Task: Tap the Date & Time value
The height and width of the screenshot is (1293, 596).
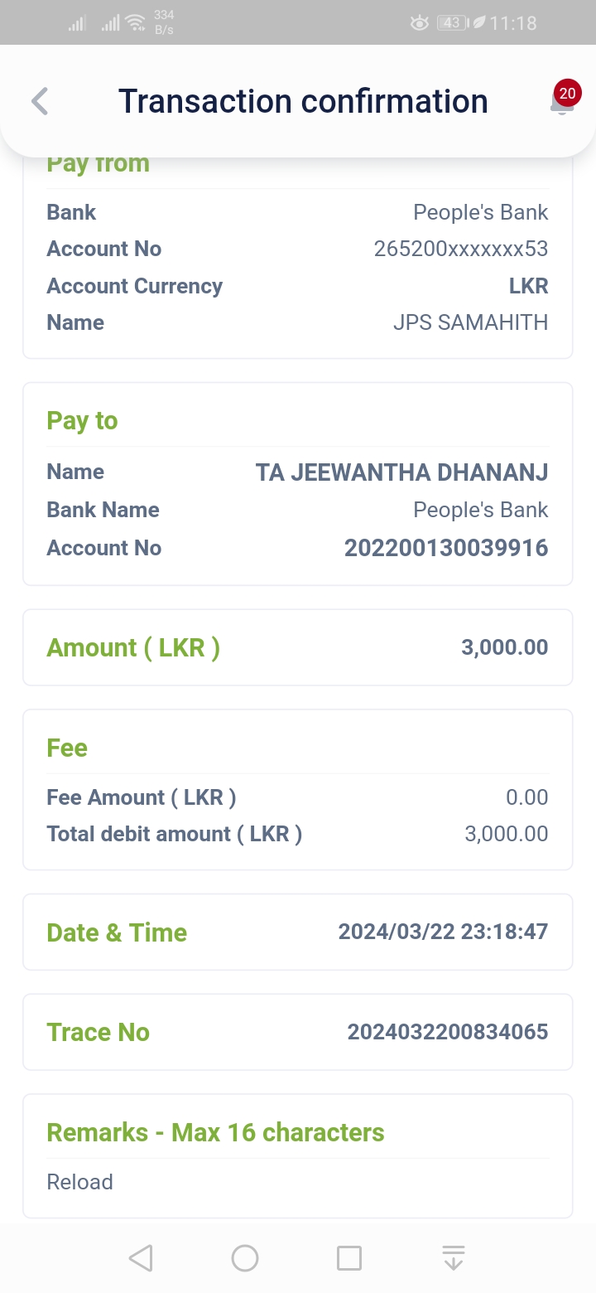Action: (443, 932)
